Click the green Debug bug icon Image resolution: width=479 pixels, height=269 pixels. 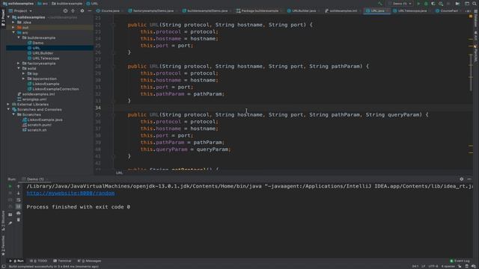426,4
